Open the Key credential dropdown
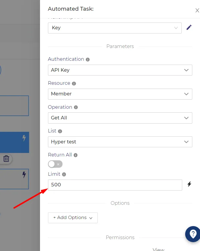 click(115, 28)
